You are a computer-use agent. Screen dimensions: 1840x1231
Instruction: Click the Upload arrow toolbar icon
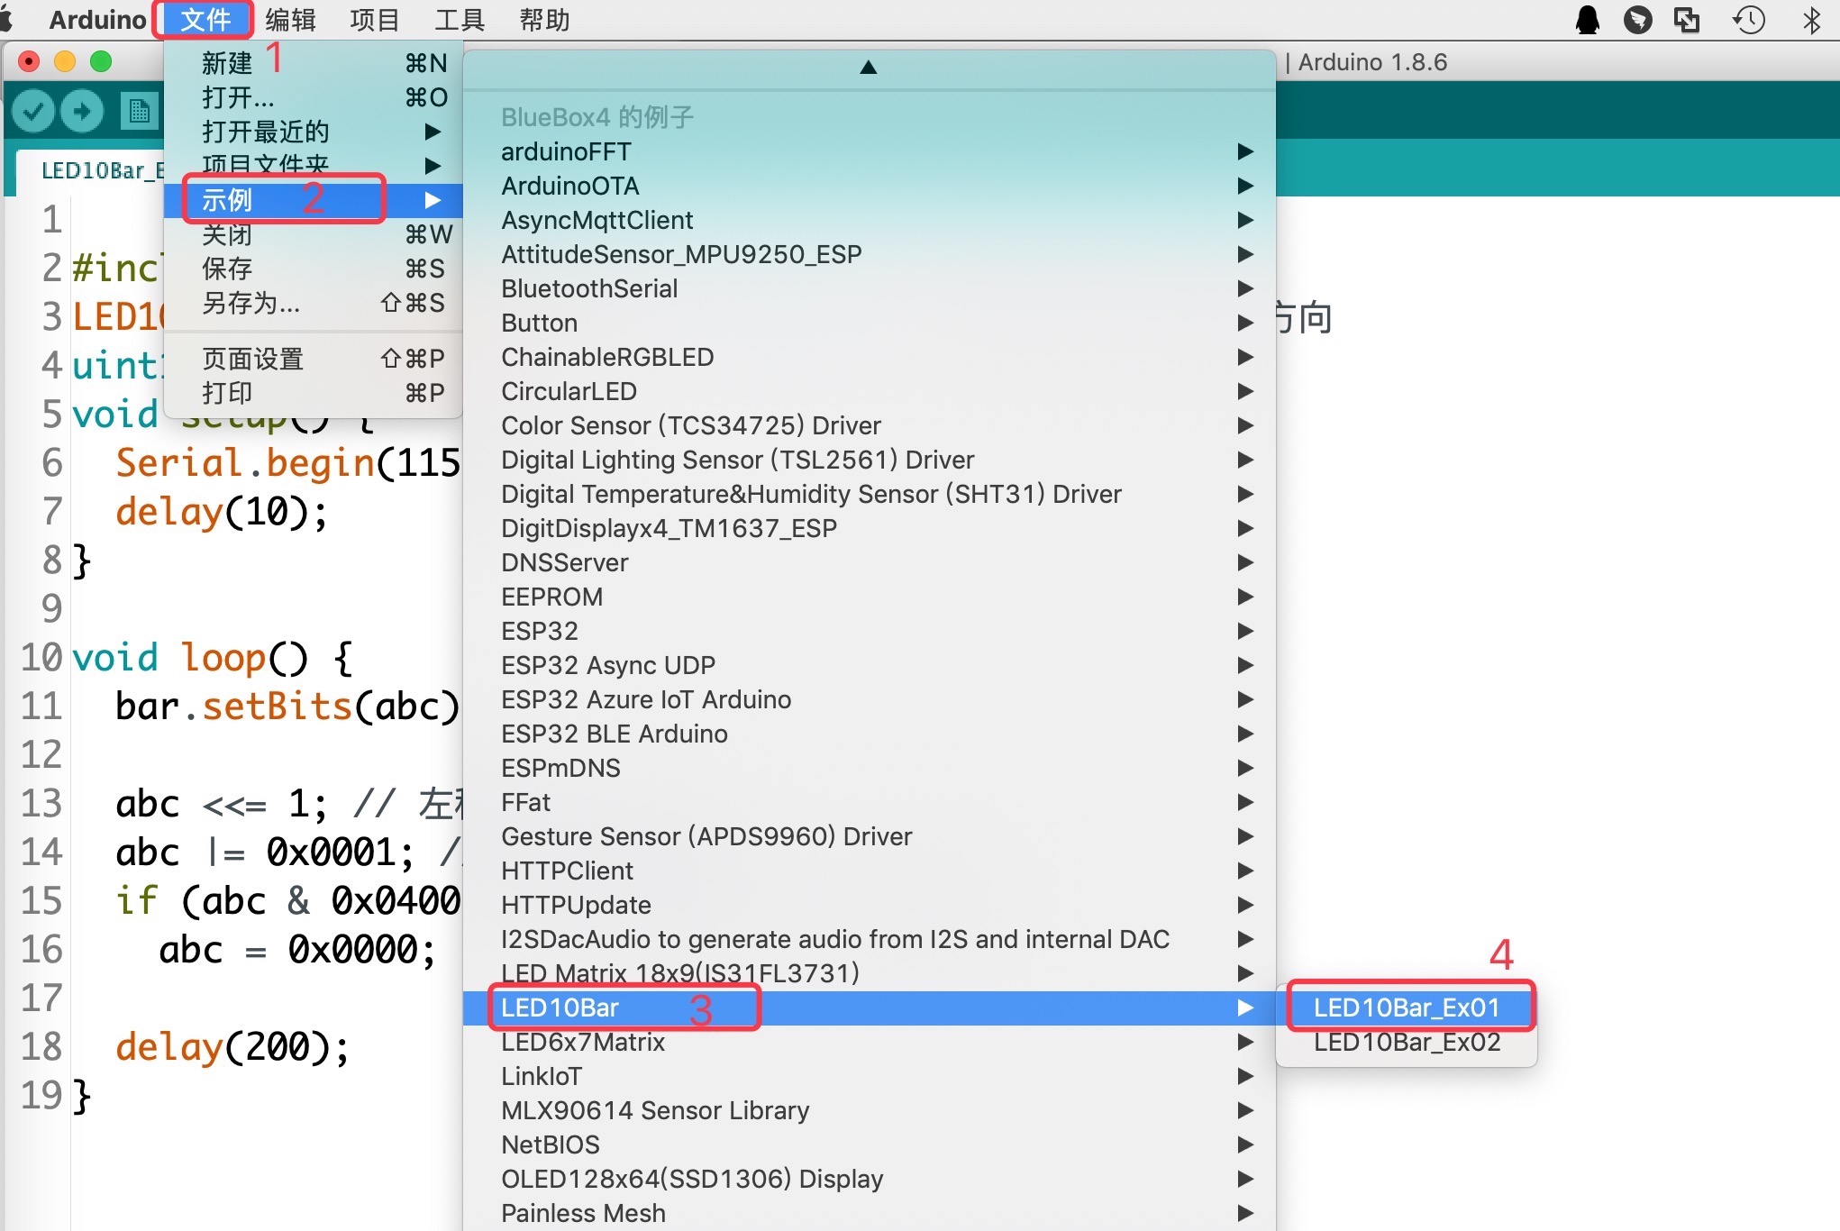point(82,112)
